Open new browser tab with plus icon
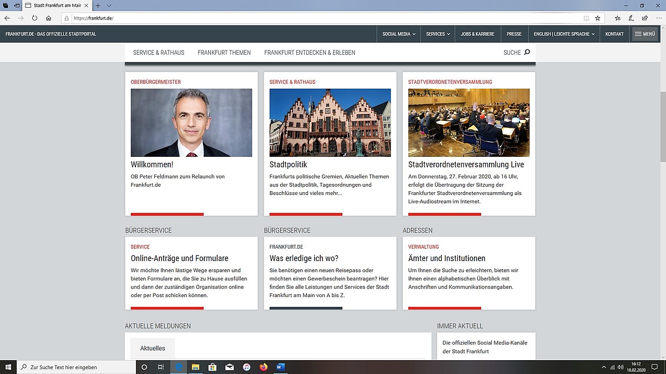This screenshot has width=666, height=374. point(98,5)
